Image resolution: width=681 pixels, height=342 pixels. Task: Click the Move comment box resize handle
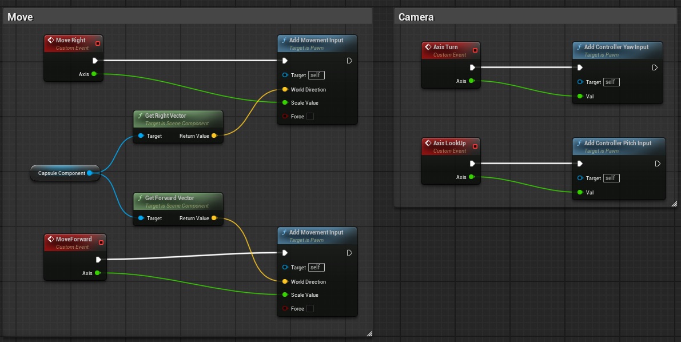coord(369,333)
